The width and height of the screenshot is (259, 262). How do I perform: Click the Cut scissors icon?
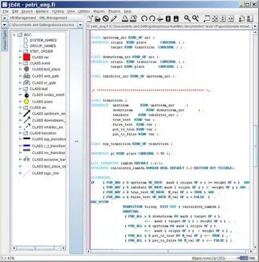pos(160,19)
